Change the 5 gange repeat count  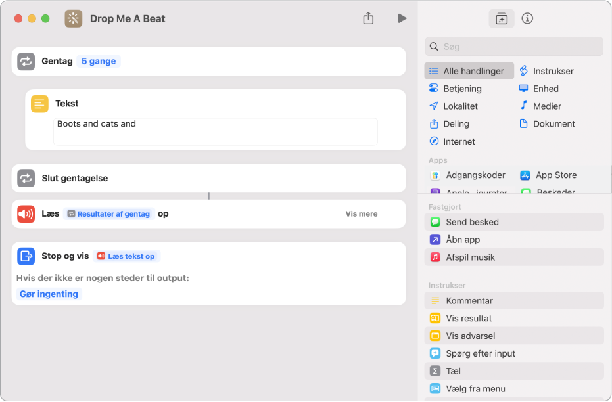tap(99, 61)
